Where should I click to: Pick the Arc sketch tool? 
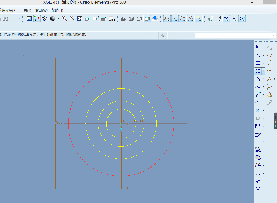point(258,79)
